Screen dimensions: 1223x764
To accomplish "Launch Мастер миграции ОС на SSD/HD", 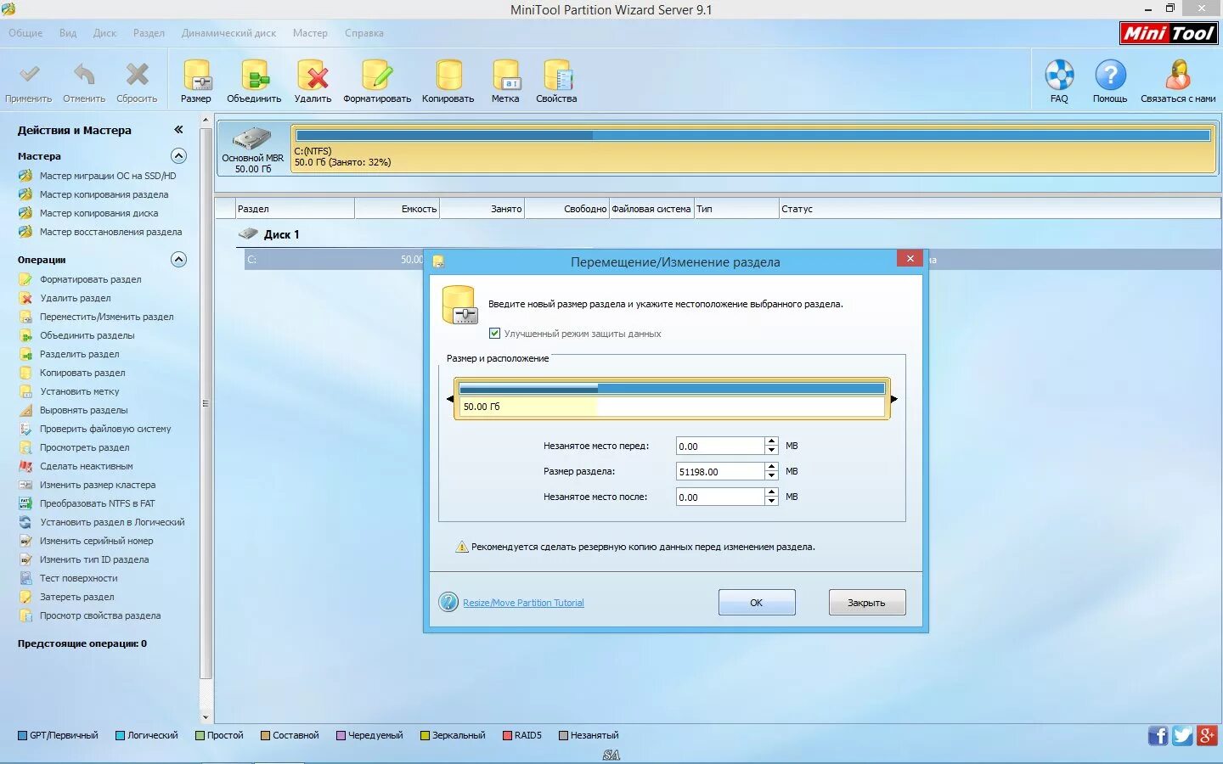I will pyautogui.click(x=107, y=176).
